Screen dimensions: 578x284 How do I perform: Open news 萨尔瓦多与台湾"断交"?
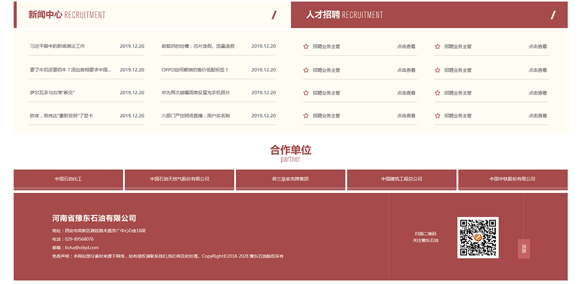click(53, 93)
